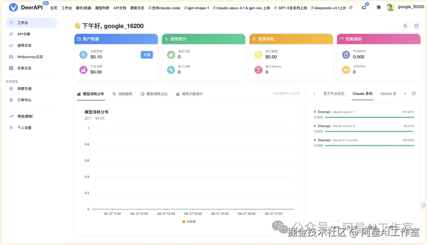Screen dimensions: 427x245
Task: Click the $0.10 current balance value
Action: (x=96, y=57)
